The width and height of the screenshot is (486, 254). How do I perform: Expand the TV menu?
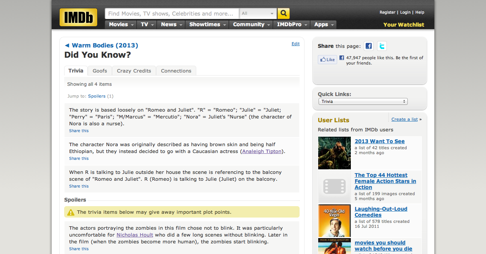(x=147, y=24)
